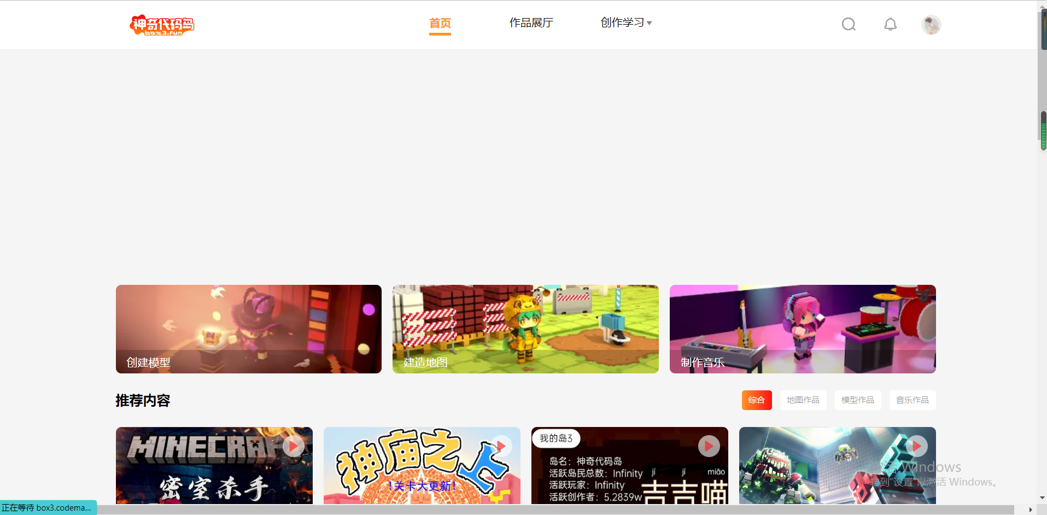The height and width of the screenshot is (515, 1047).
Task: Click the 我的岛3 label
Action: (x=556, y=438)
